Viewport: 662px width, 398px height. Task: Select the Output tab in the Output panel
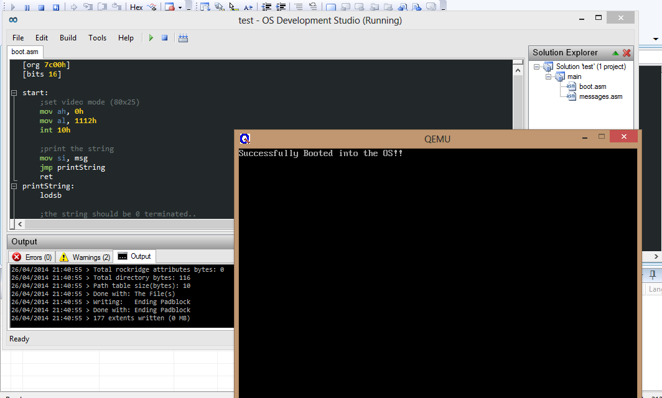pos(134,256)
